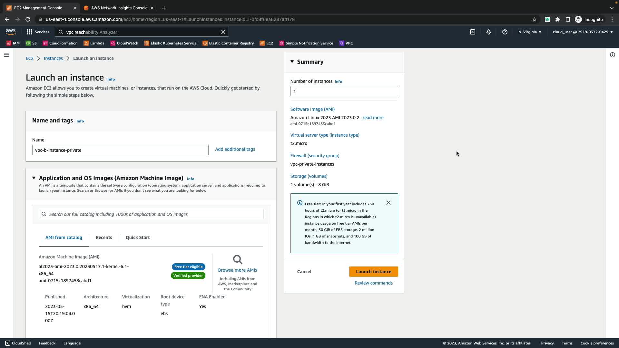619x348 pixels.
Task: Click the Launch instance button
Action: click(x=373, y=272)
